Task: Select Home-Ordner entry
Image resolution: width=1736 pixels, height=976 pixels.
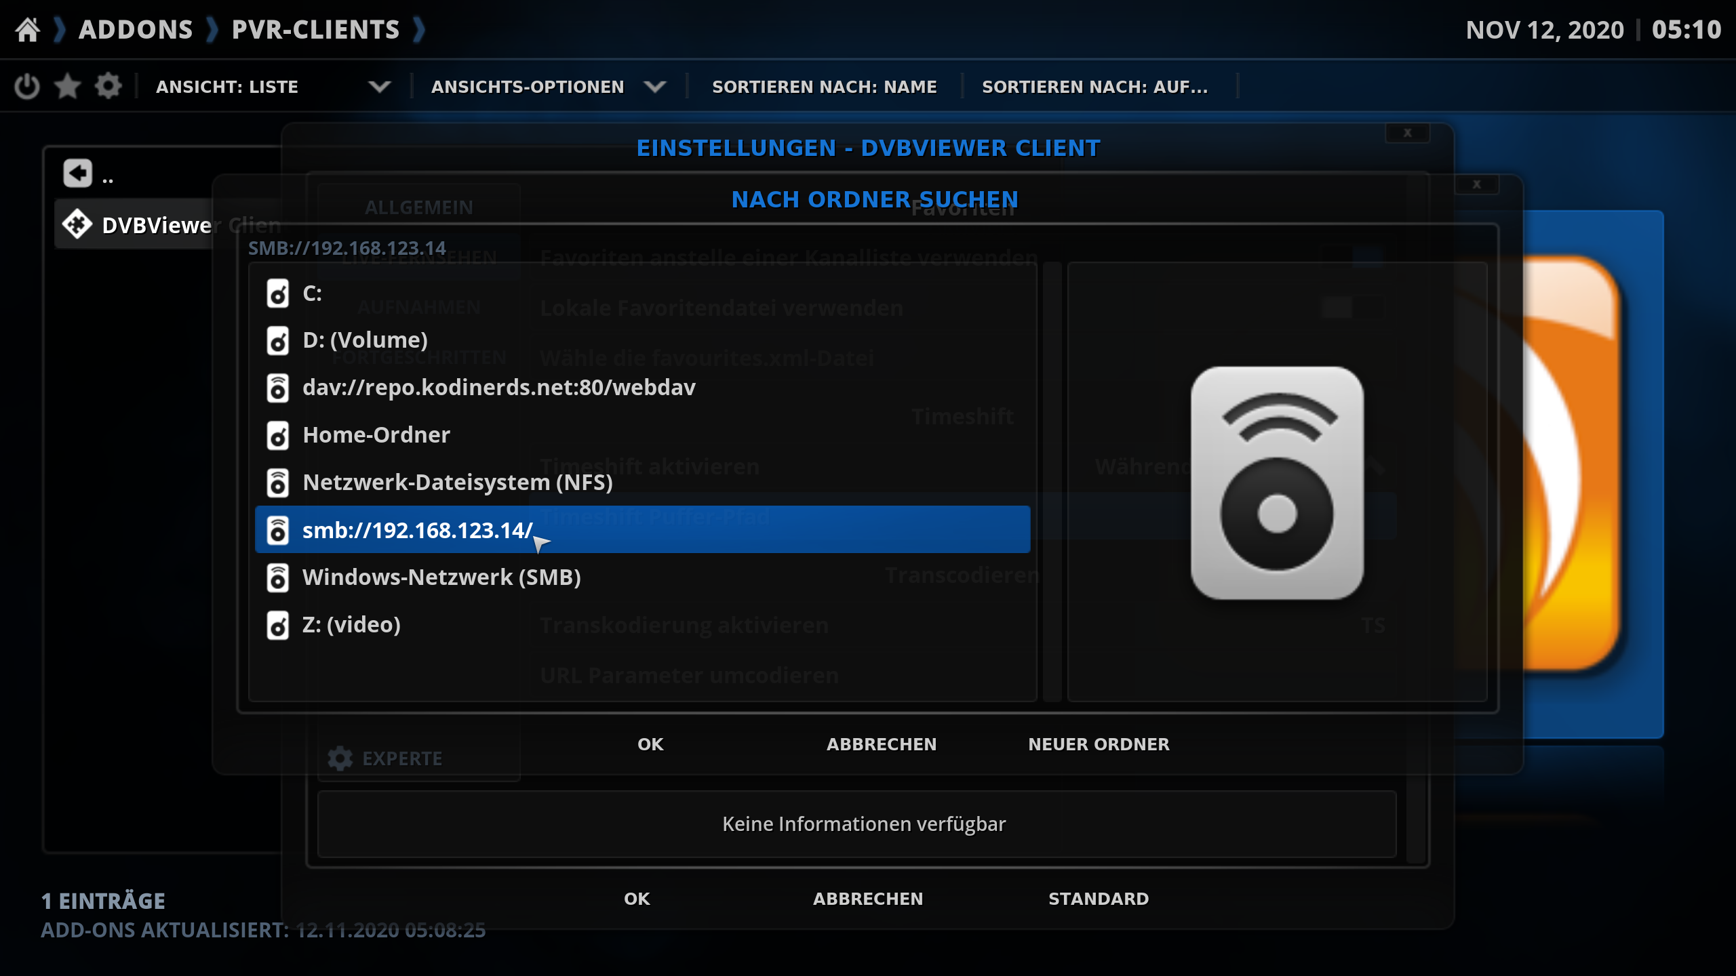Action: pyautogui.click(x=642, y=435)
